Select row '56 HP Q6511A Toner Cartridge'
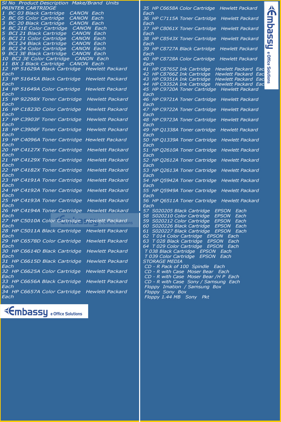The image size is (281, 422). coord(201,203)
